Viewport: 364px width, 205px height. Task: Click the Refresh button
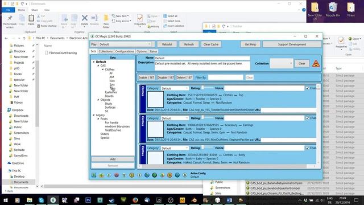pos(189,44)
